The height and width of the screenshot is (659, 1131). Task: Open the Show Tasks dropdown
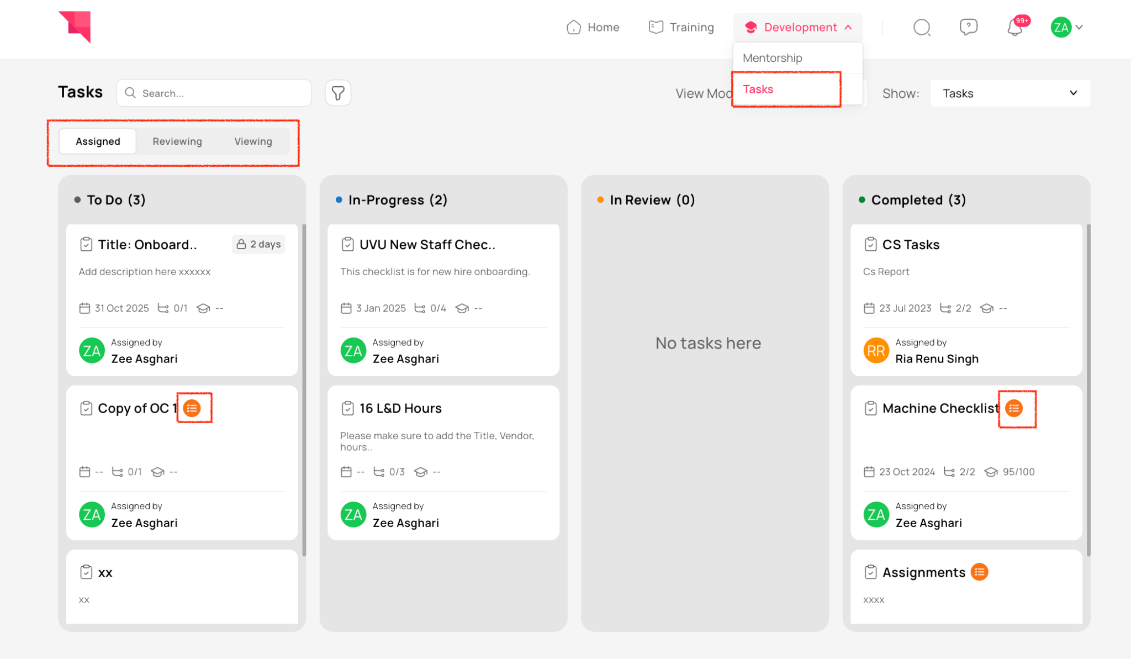1010,93
